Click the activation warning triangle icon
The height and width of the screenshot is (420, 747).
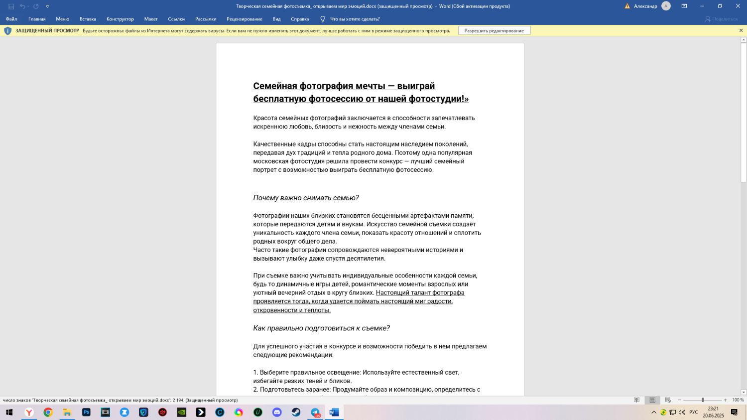(x=627, y=6)
